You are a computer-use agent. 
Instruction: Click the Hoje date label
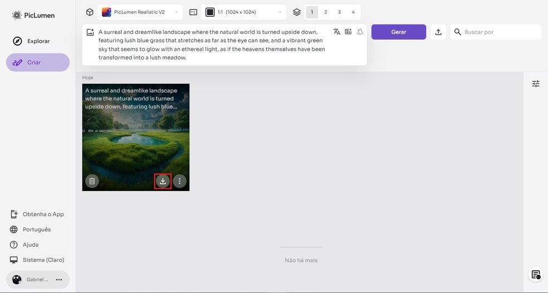88,77
